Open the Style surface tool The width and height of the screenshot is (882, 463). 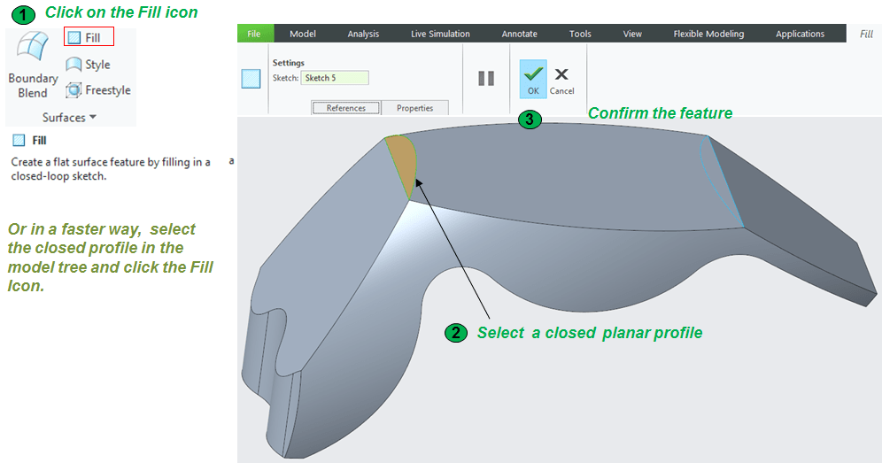tap(88, 65)
